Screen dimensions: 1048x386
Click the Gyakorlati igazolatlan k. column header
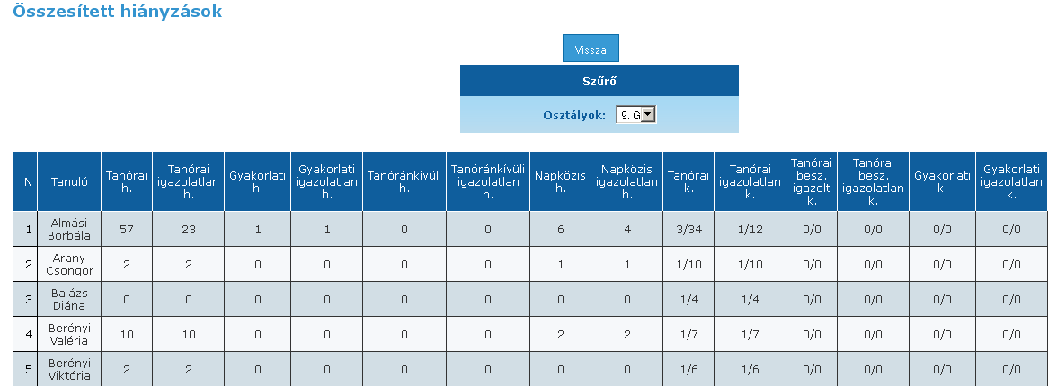1012,181
